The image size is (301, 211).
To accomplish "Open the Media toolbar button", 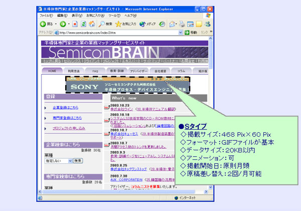I will pos(147,24).
